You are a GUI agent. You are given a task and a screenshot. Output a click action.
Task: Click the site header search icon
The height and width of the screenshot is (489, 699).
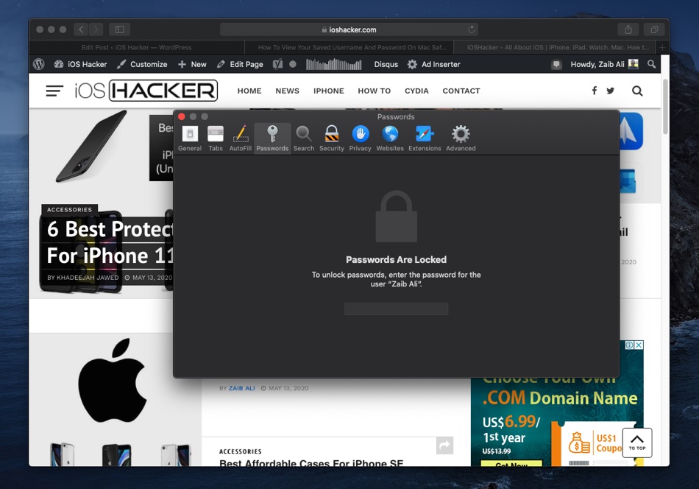click(637, 91)
